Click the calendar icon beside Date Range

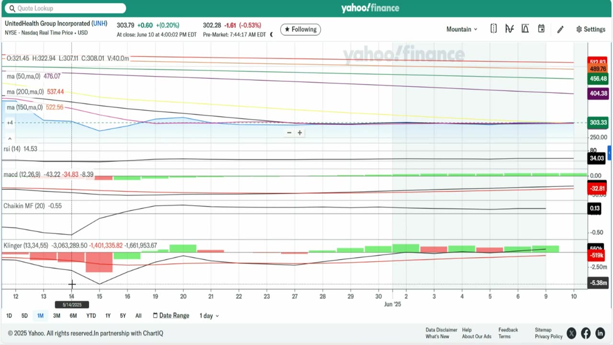coord(155,315)
